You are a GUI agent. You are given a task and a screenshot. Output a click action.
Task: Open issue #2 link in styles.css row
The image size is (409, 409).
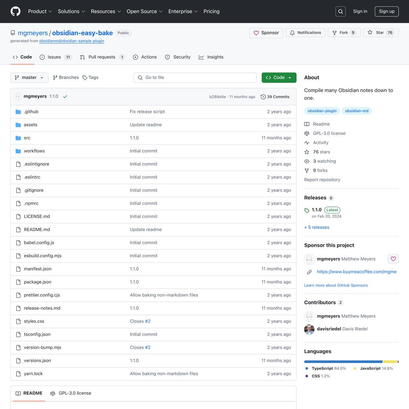(148, 321)
